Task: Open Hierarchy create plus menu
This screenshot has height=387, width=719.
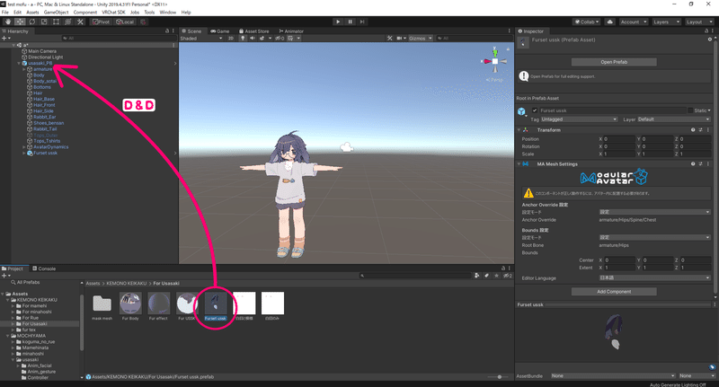Action: click(5, 38)
